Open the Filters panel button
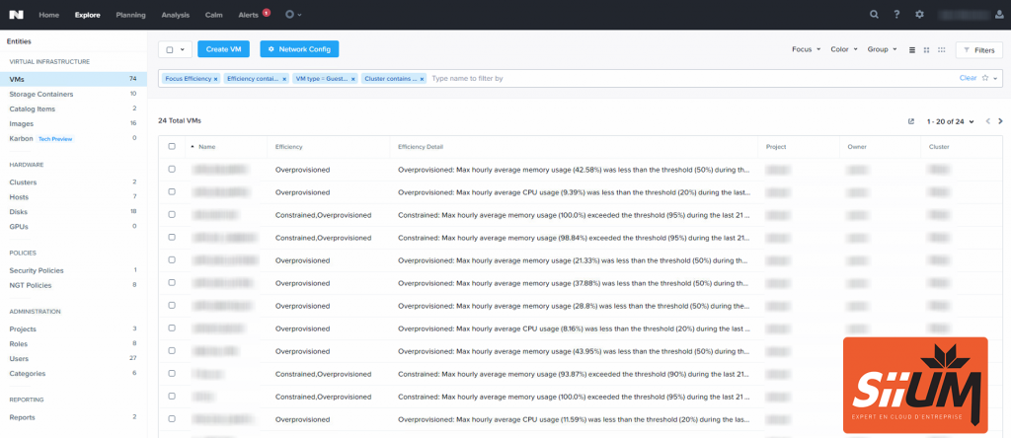 click(978, 49)
